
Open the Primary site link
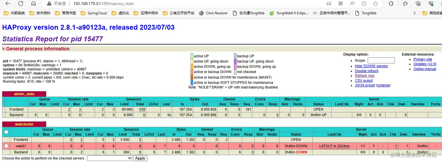(423, 59)
